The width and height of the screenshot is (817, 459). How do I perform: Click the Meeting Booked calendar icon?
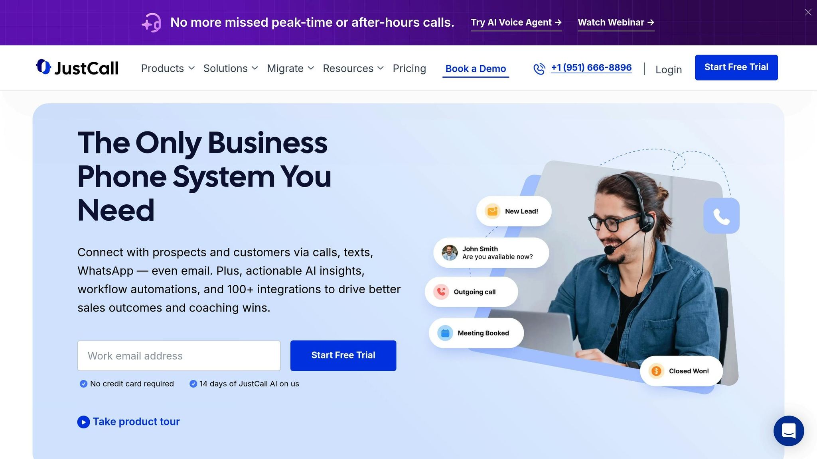(x=445, y=333)
